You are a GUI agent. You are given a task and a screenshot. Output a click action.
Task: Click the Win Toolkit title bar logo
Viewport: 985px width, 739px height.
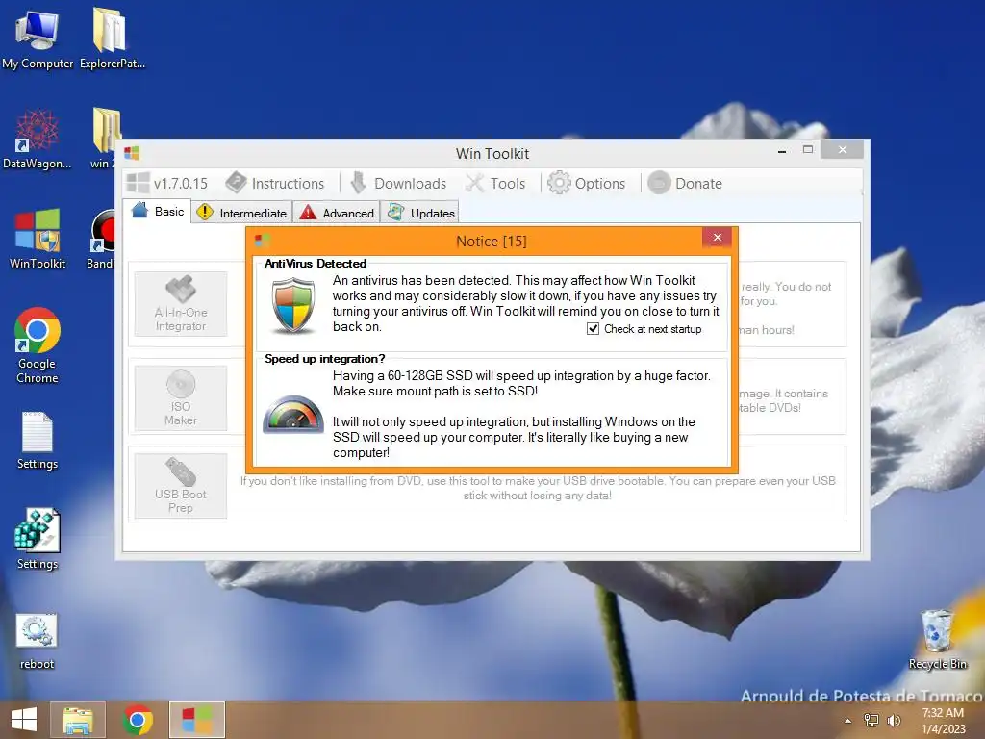(132, 153)
